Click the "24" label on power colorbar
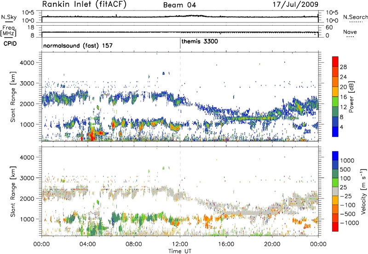368x254 pixels. 343,77
